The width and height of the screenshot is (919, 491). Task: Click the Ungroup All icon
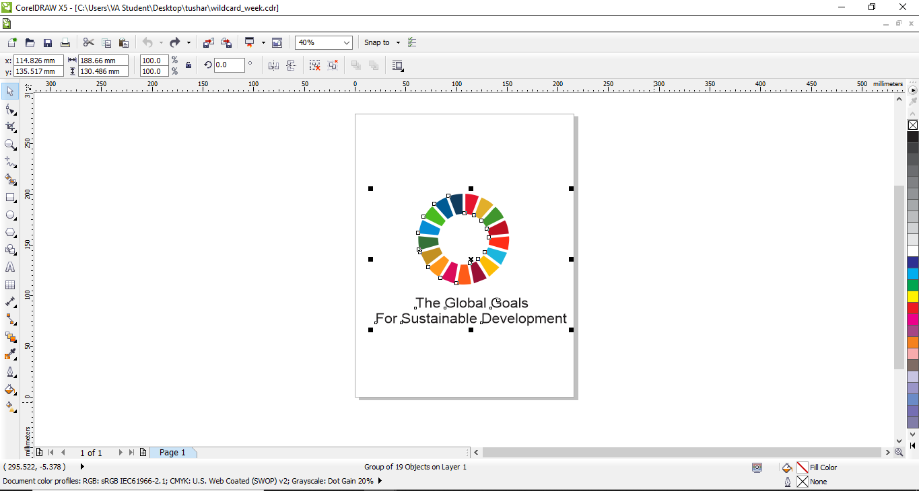[x=333, y=65]
